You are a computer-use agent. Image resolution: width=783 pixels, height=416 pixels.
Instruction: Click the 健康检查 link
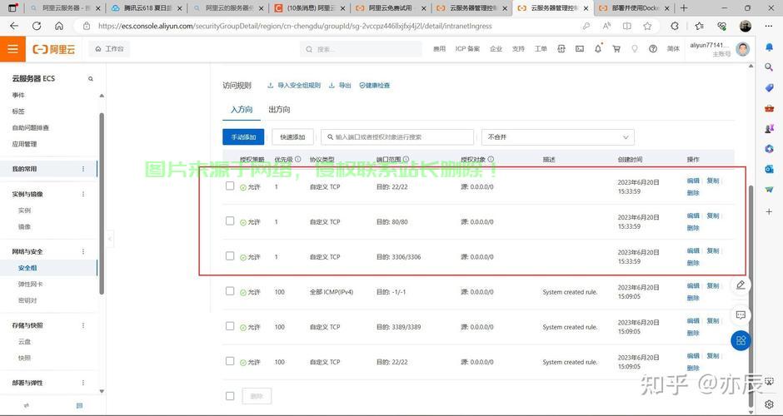click(x=375, y=86)
